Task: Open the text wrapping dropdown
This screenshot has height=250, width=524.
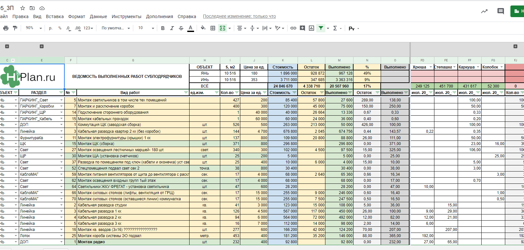Action: click(267, 28)
